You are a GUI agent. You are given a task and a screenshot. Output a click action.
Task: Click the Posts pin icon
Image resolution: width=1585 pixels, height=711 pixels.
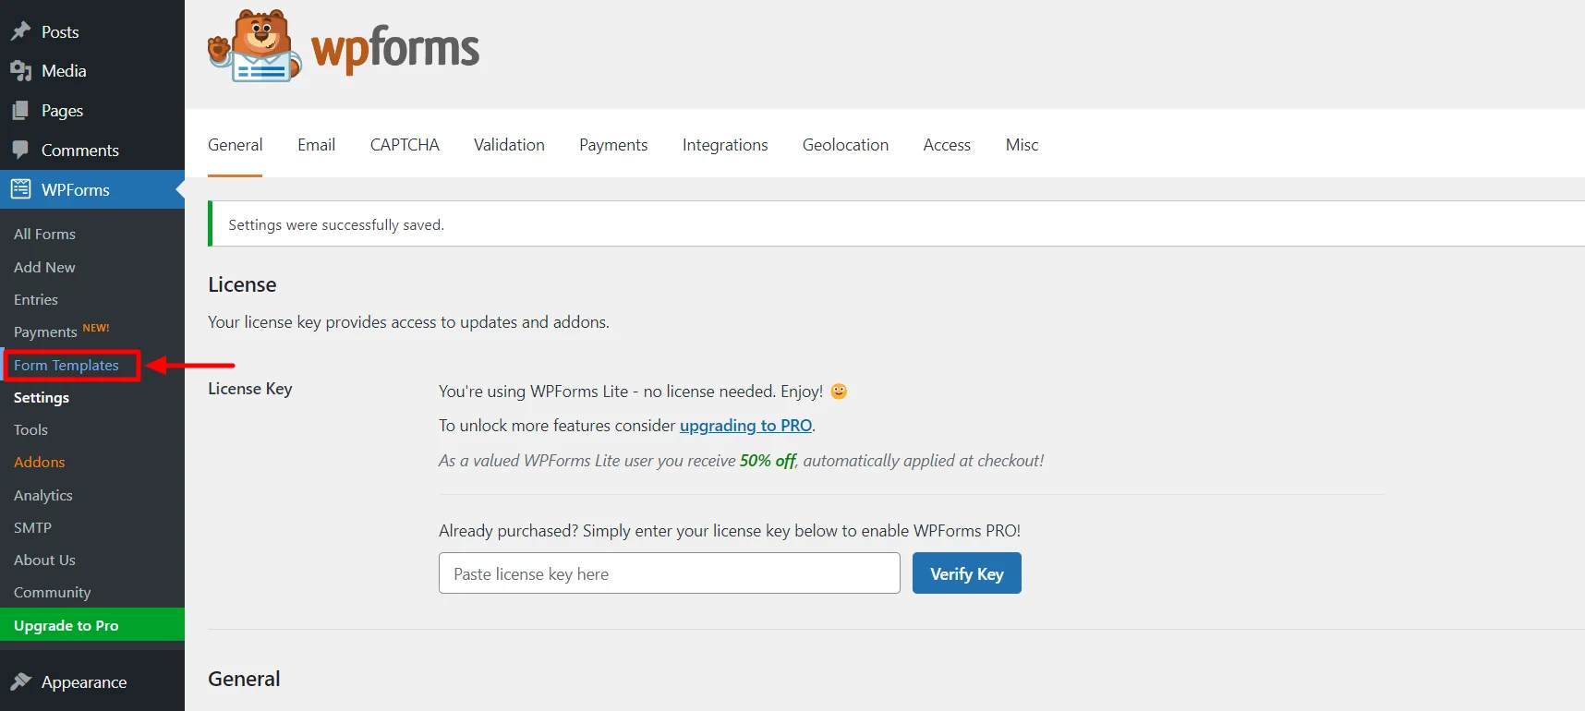tap(20, 31)
